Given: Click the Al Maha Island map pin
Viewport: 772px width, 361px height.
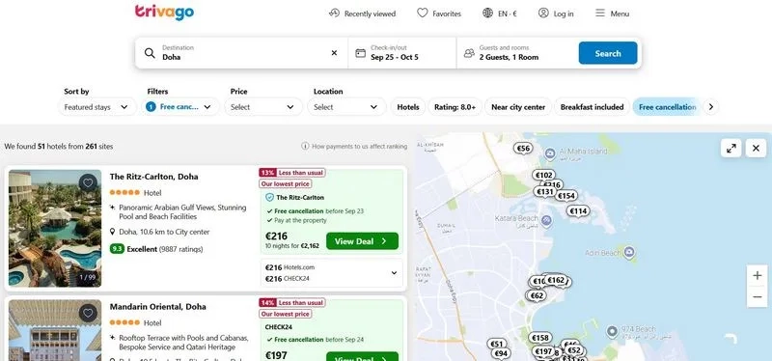Looking at the screenshot, I should pyautogui.click(x=550, y=154).
